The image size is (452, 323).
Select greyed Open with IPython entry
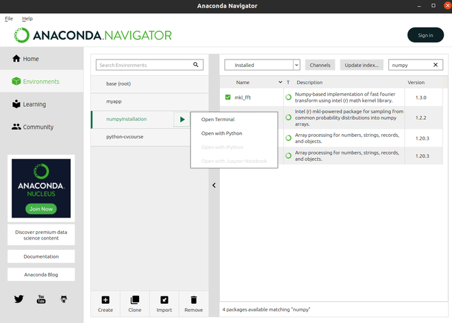coord(223,147)
